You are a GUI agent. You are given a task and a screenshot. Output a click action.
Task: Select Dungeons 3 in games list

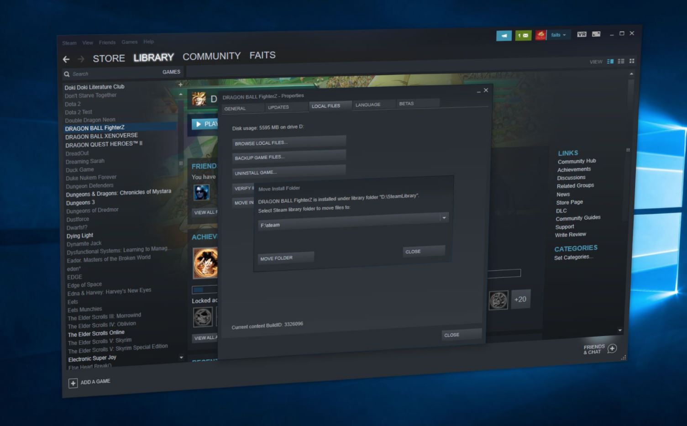(80, 202)
